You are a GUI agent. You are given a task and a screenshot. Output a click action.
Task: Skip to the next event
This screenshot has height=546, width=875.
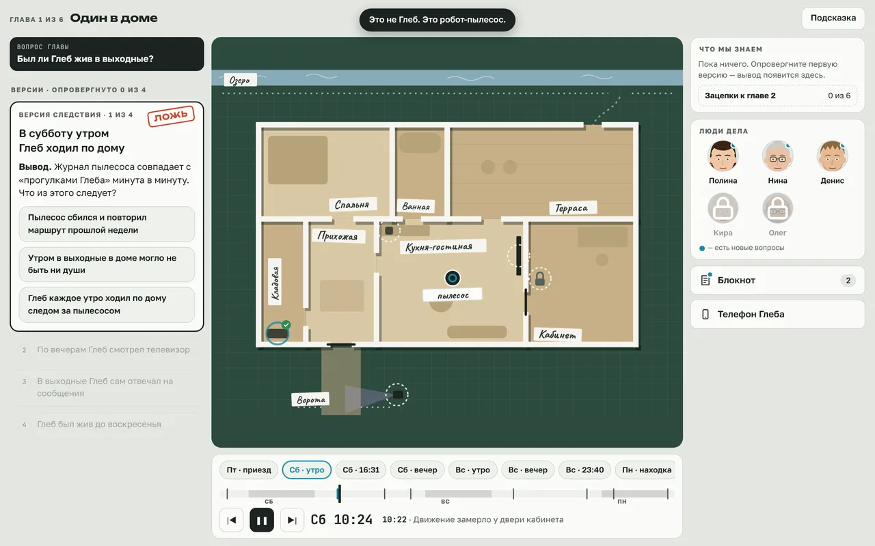tap(292, 520)
